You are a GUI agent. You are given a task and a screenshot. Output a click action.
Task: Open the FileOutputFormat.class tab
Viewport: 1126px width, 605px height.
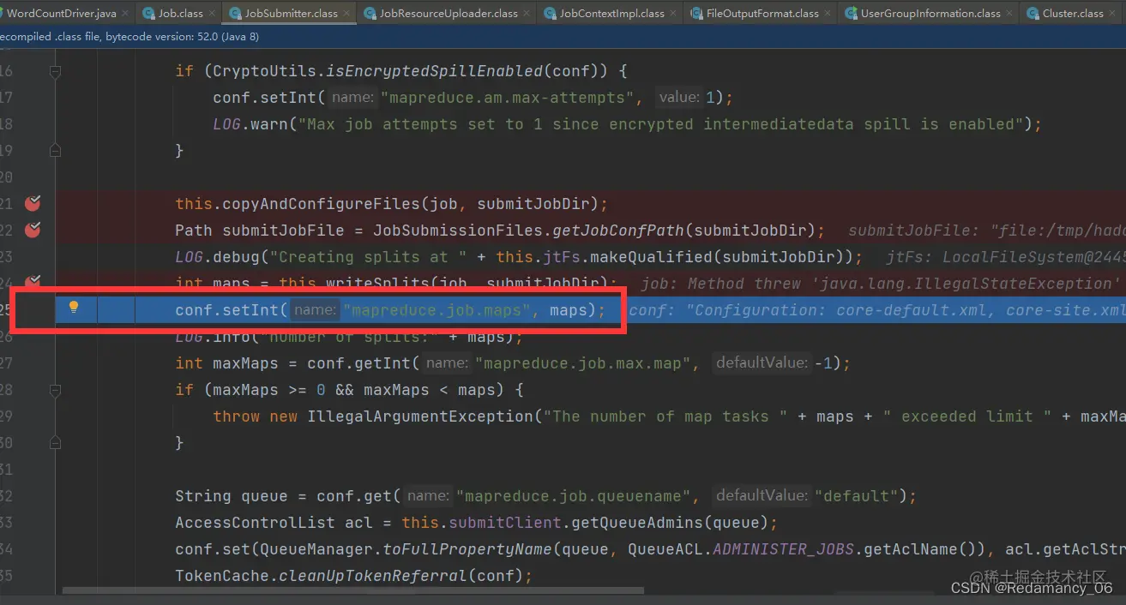tap(762, 14)
